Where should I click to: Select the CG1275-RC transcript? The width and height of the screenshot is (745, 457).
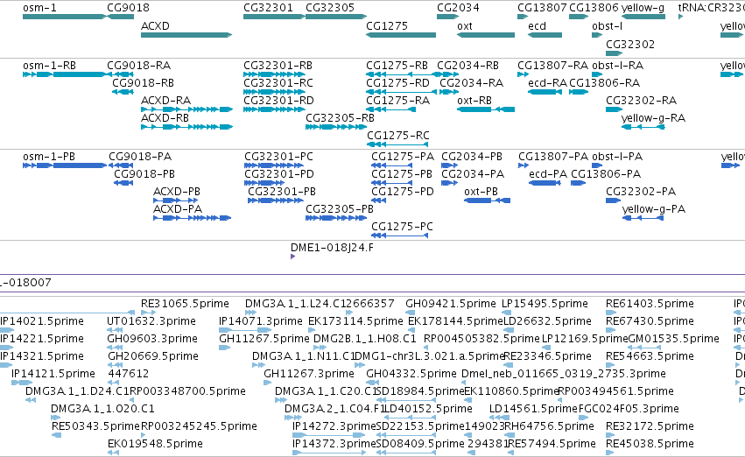tap(397, 144)
